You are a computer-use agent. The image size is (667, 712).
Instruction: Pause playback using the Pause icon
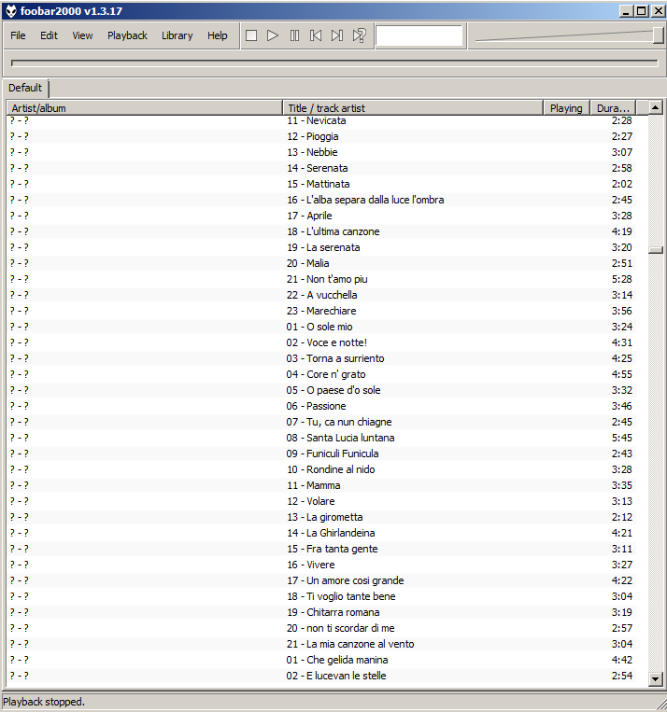(294, 35)
